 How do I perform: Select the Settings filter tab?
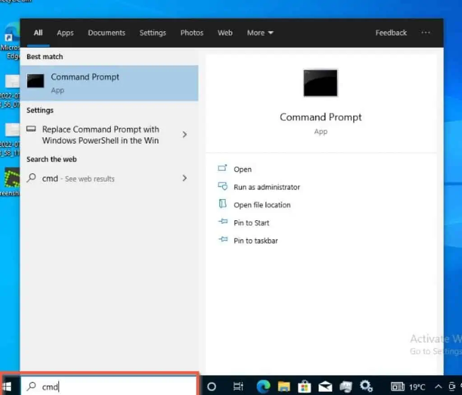coord(152,33)
